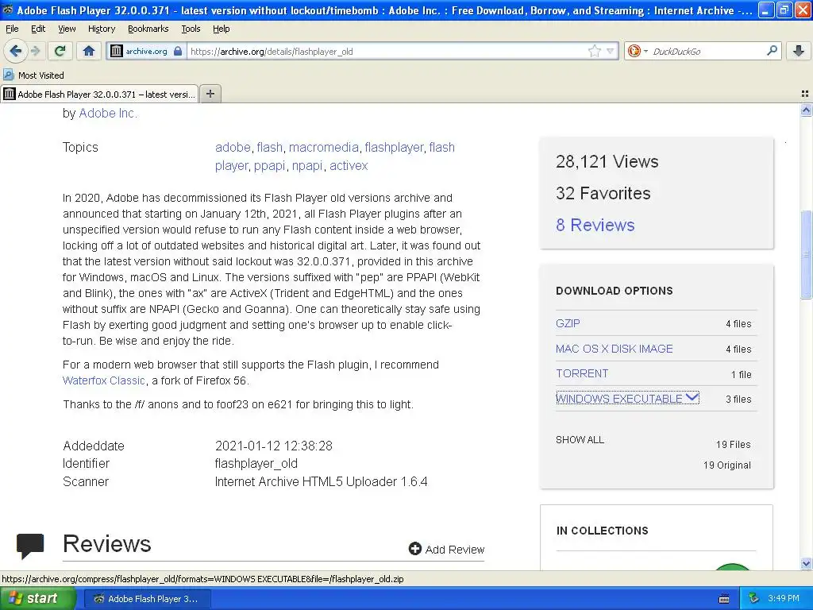Reload the page with the refresh icon
813x610 pixels.
(60, 51)
